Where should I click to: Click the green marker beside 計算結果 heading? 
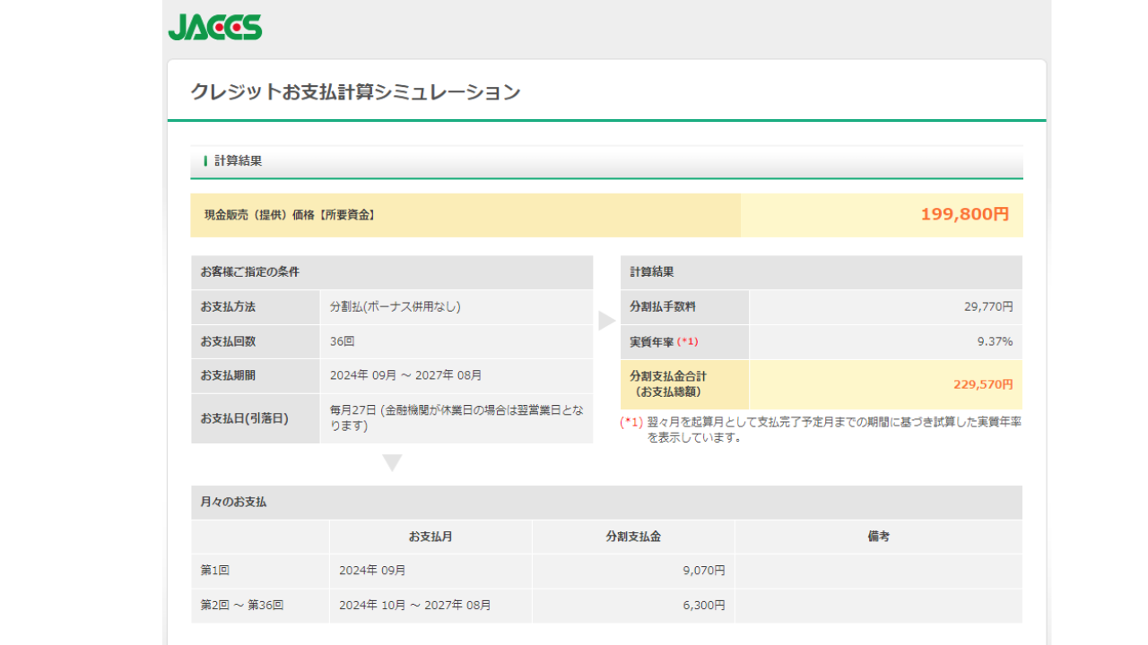(x=205, y=161)
